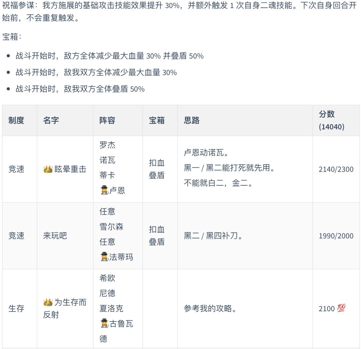This screenshot has height=349, width=361.
Task: Click the score cell 1990/2000
Action: (x=336, y=236)
